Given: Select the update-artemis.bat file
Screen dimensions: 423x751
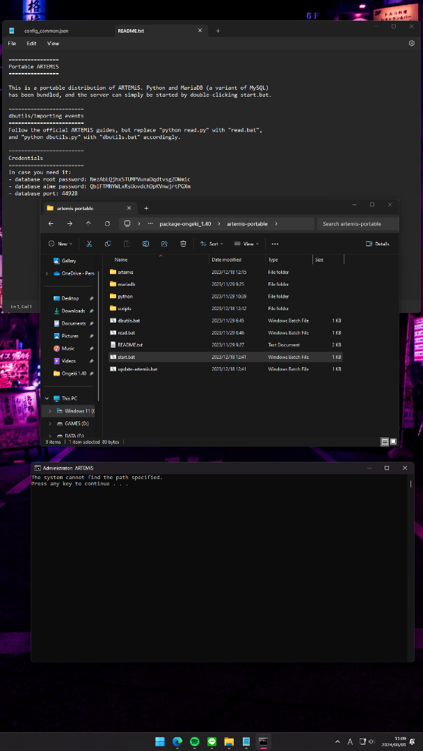Looking at the screenshot, I should tap(137, 369).
